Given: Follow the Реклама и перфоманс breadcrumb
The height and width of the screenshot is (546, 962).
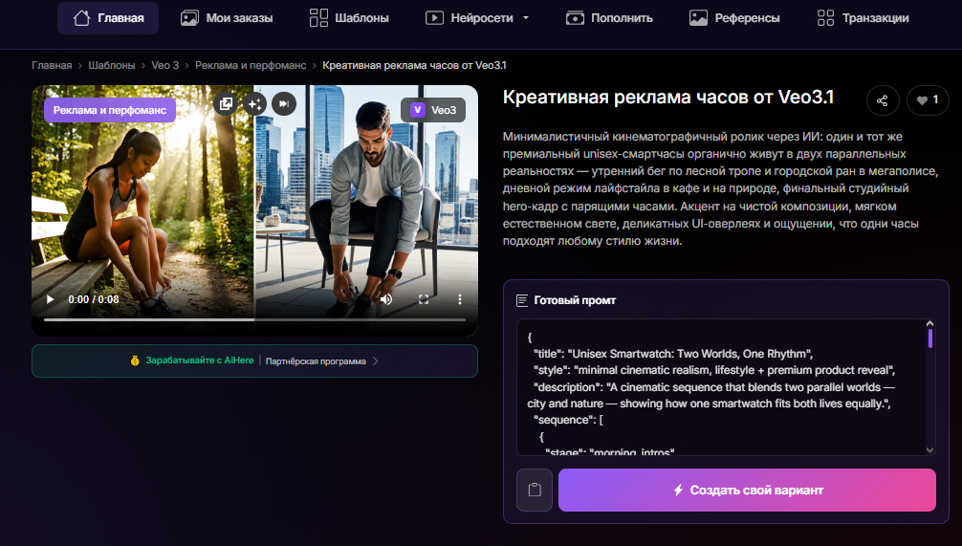Looking at the screenshot, I should click(x=251, y=65).
